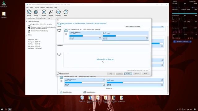
Task: Click the Next button in Clone dialog
Action: (x=128, y=74)
